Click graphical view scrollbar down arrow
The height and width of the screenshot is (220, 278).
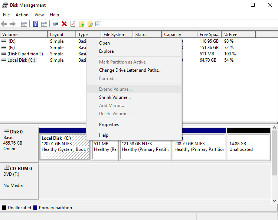coord(274,201)
